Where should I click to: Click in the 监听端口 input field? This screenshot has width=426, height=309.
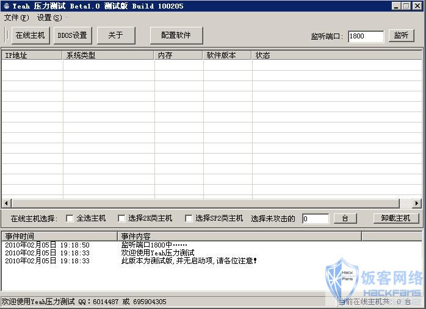(366, 36)
